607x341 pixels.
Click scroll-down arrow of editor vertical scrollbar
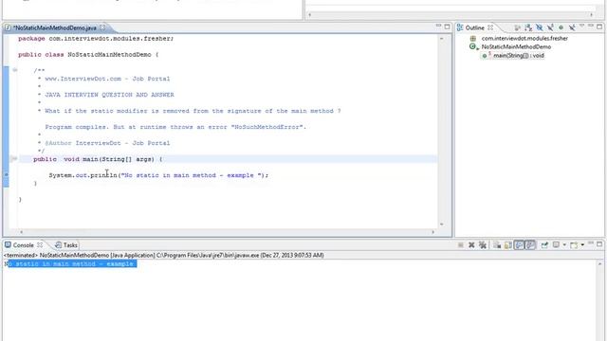441,224
